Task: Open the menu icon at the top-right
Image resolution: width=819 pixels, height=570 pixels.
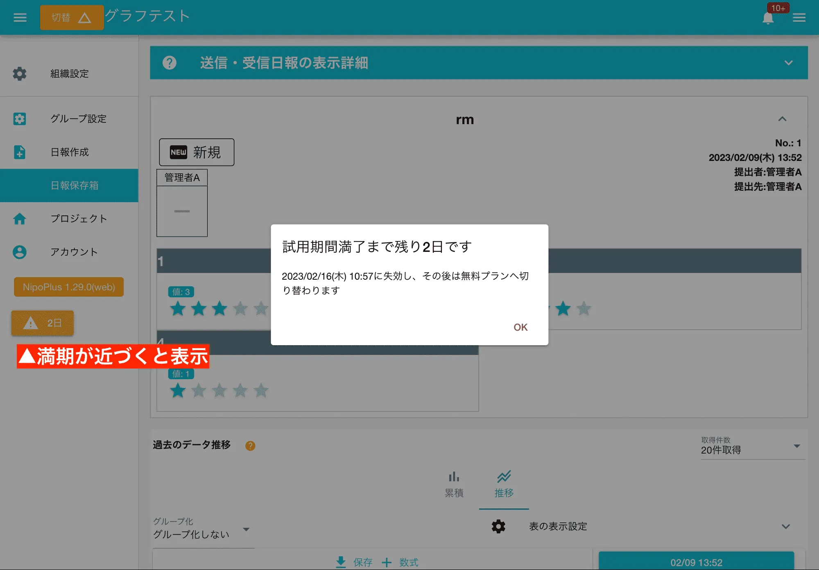Action: pyautogui.click(x=799, y=18)
